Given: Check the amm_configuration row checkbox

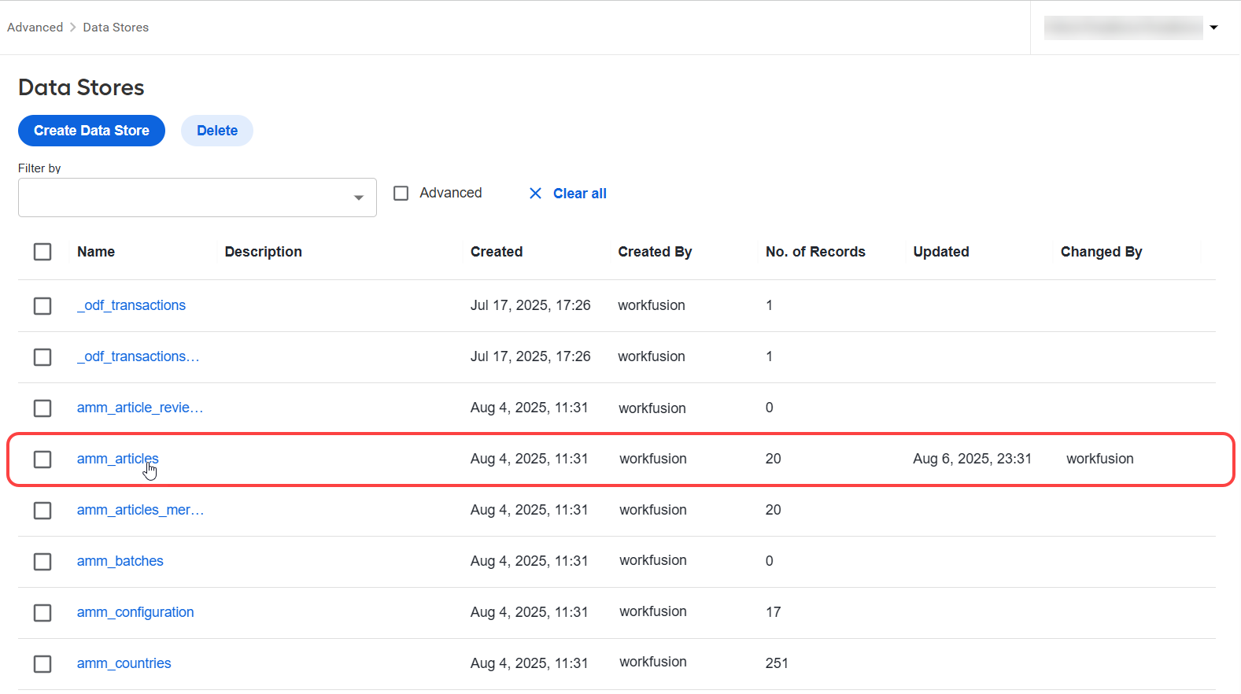Looking at the screenshot, I should pyautogui.click(x=42, y=613).
